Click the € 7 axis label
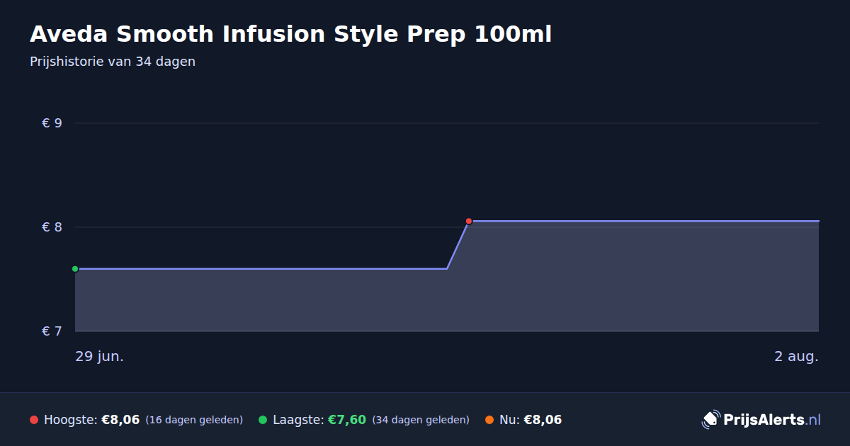Image resolution: width=850 pixels, height=446 pixels. pyautogui.click(x=52, y=331)
